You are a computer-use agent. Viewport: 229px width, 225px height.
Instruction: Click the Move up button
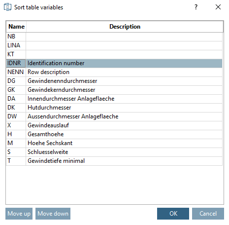[x=19, y=214]
